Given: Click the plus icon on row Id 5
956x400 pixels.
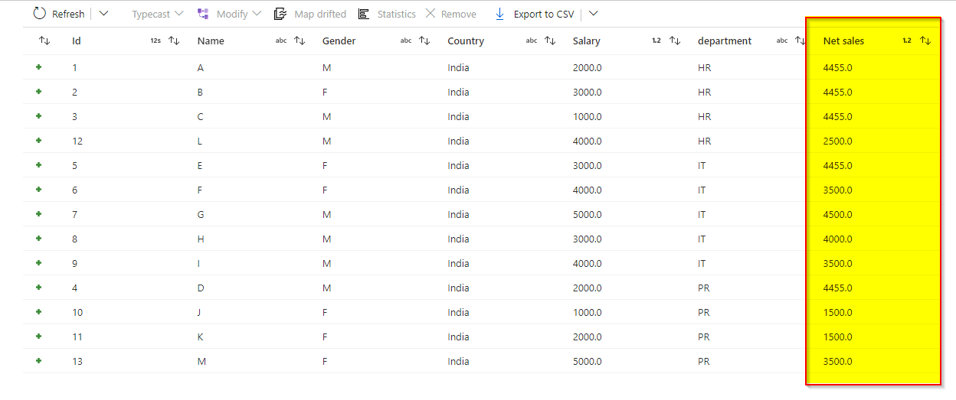Looking at the screenshot, I should point(38,165).
